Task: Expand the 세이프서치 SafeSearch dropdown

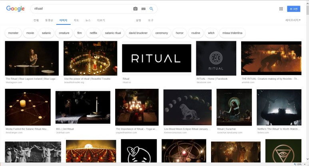Action: point(293,20)
